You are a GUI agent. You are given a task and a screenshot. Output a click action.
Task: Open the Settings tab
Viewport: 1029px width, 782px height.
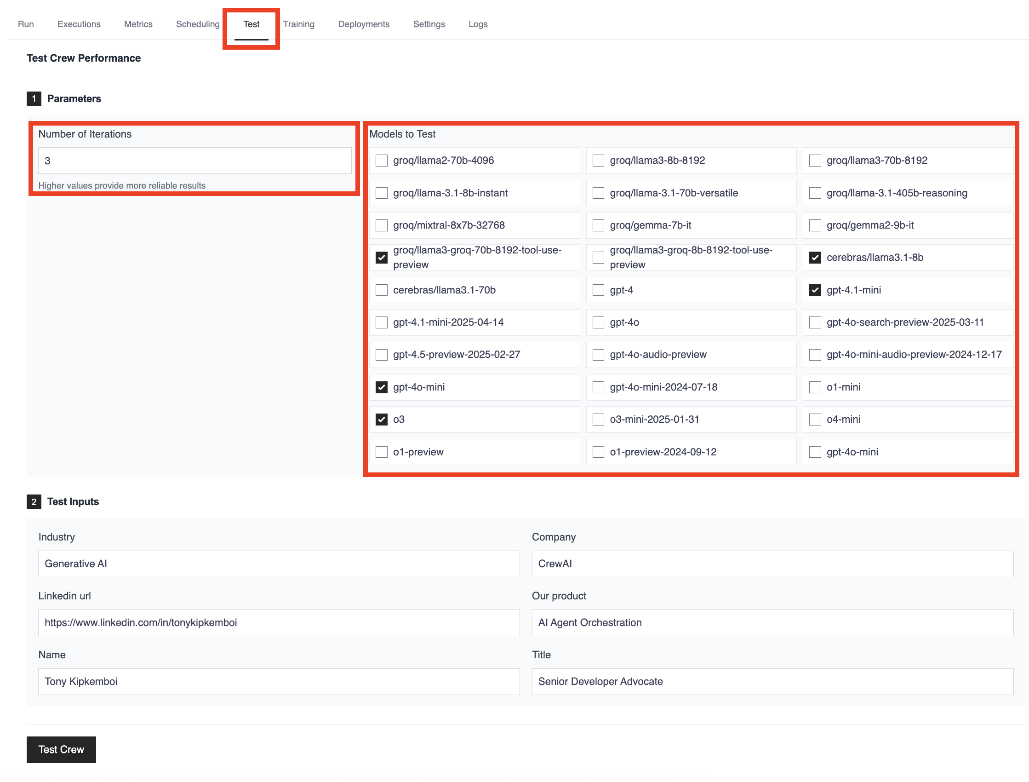tap(429, 24)
